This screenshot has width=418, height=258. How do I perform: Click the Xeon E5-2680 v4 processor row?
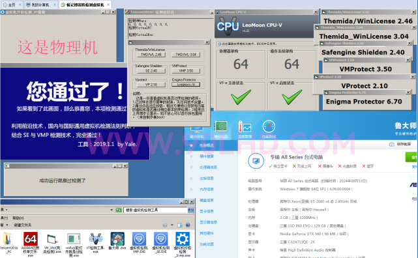(x=318, y=201)
